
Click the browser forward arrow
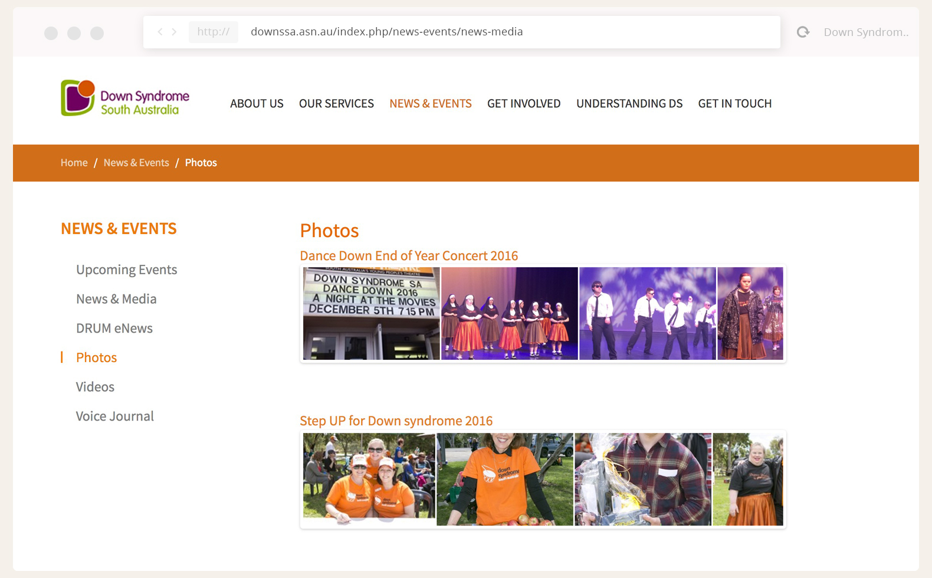[175, 32]
